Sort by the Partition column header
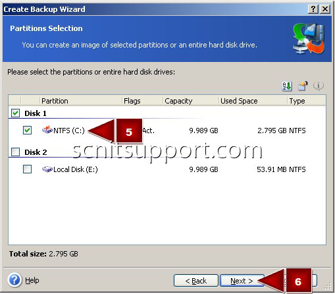 [x=81, y=101]
